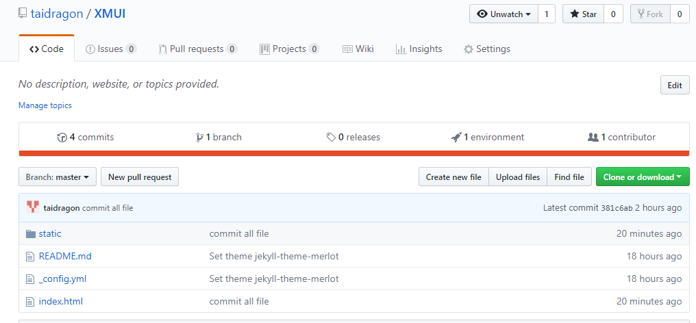Open the Branch: master dropdown
The width and height of the screenshot is (696, 323).
pyautogui.click(x=58, y=177)
